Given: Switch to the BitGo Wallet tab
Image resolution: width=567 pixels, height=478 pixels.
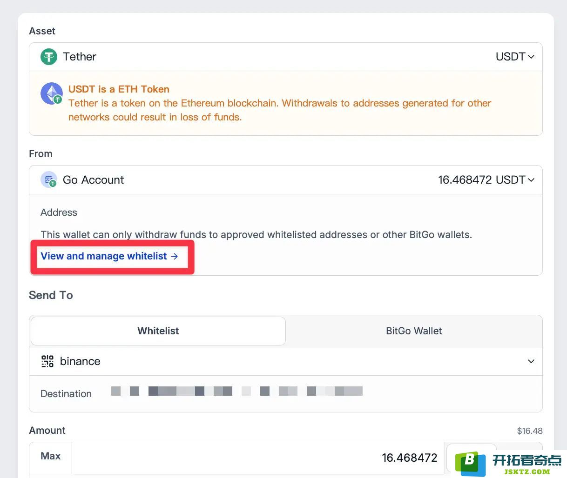Looking at the screenshot, I should coord(414,331).
